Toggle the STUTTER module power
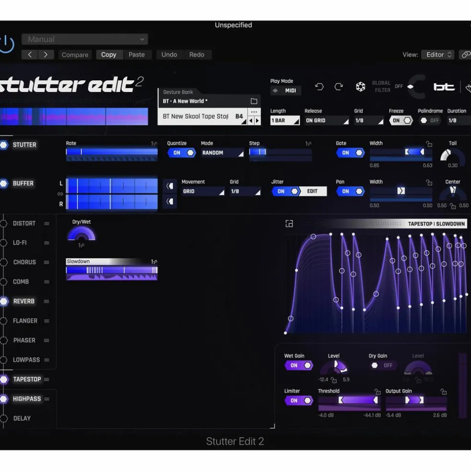This screenshot has height=471, width=471. 4,145
